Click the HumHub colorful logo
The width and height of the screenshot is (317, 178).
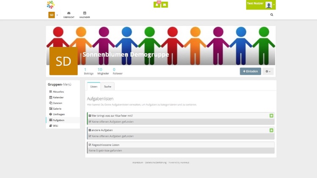click(51, 5)
